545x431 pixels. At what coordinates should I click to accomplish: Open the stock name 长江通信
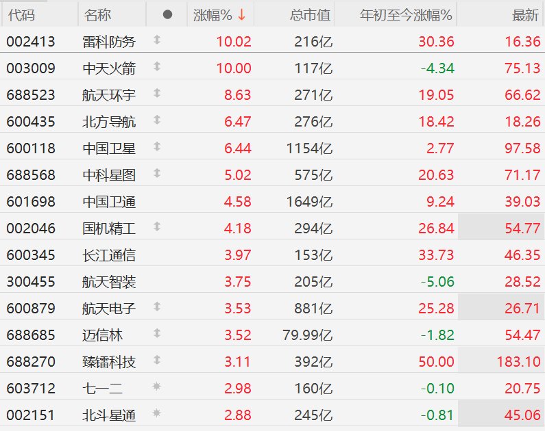coord(109,255)
